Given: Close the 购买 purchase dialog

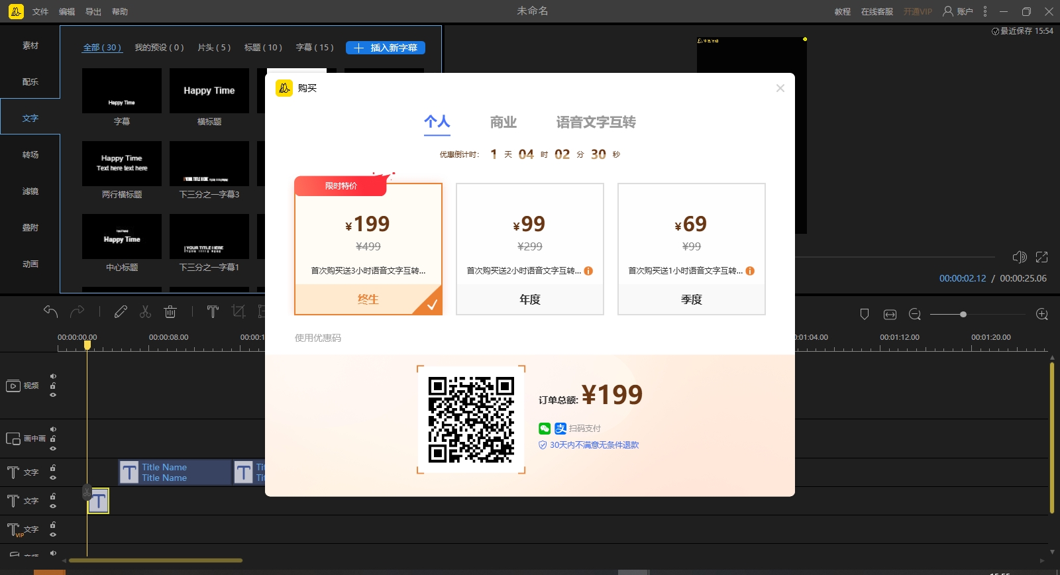Looking at the screenshot, I should click(780, 88).
